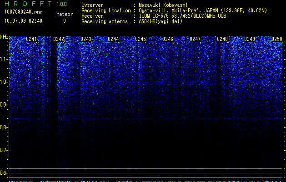The image size is (286, 182).
Task: Click antenna text A504HB(yagi 4el)
Action: [161, 21]
